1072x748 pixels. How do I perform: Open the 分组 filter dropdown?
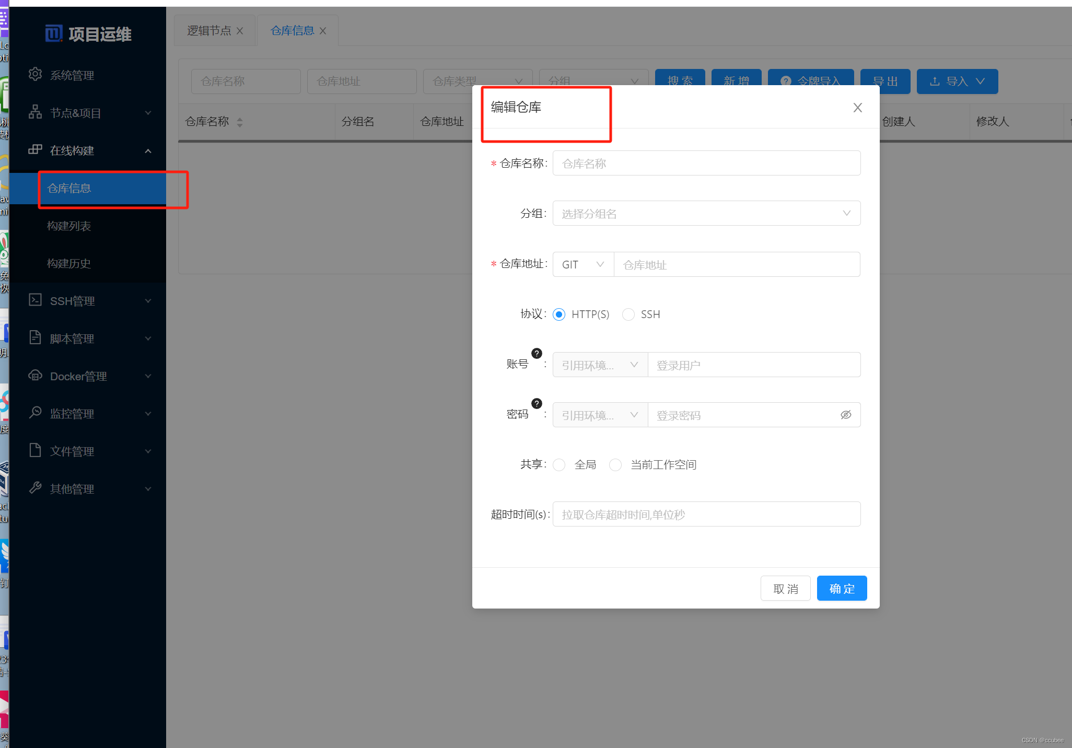tap(593, 81)
